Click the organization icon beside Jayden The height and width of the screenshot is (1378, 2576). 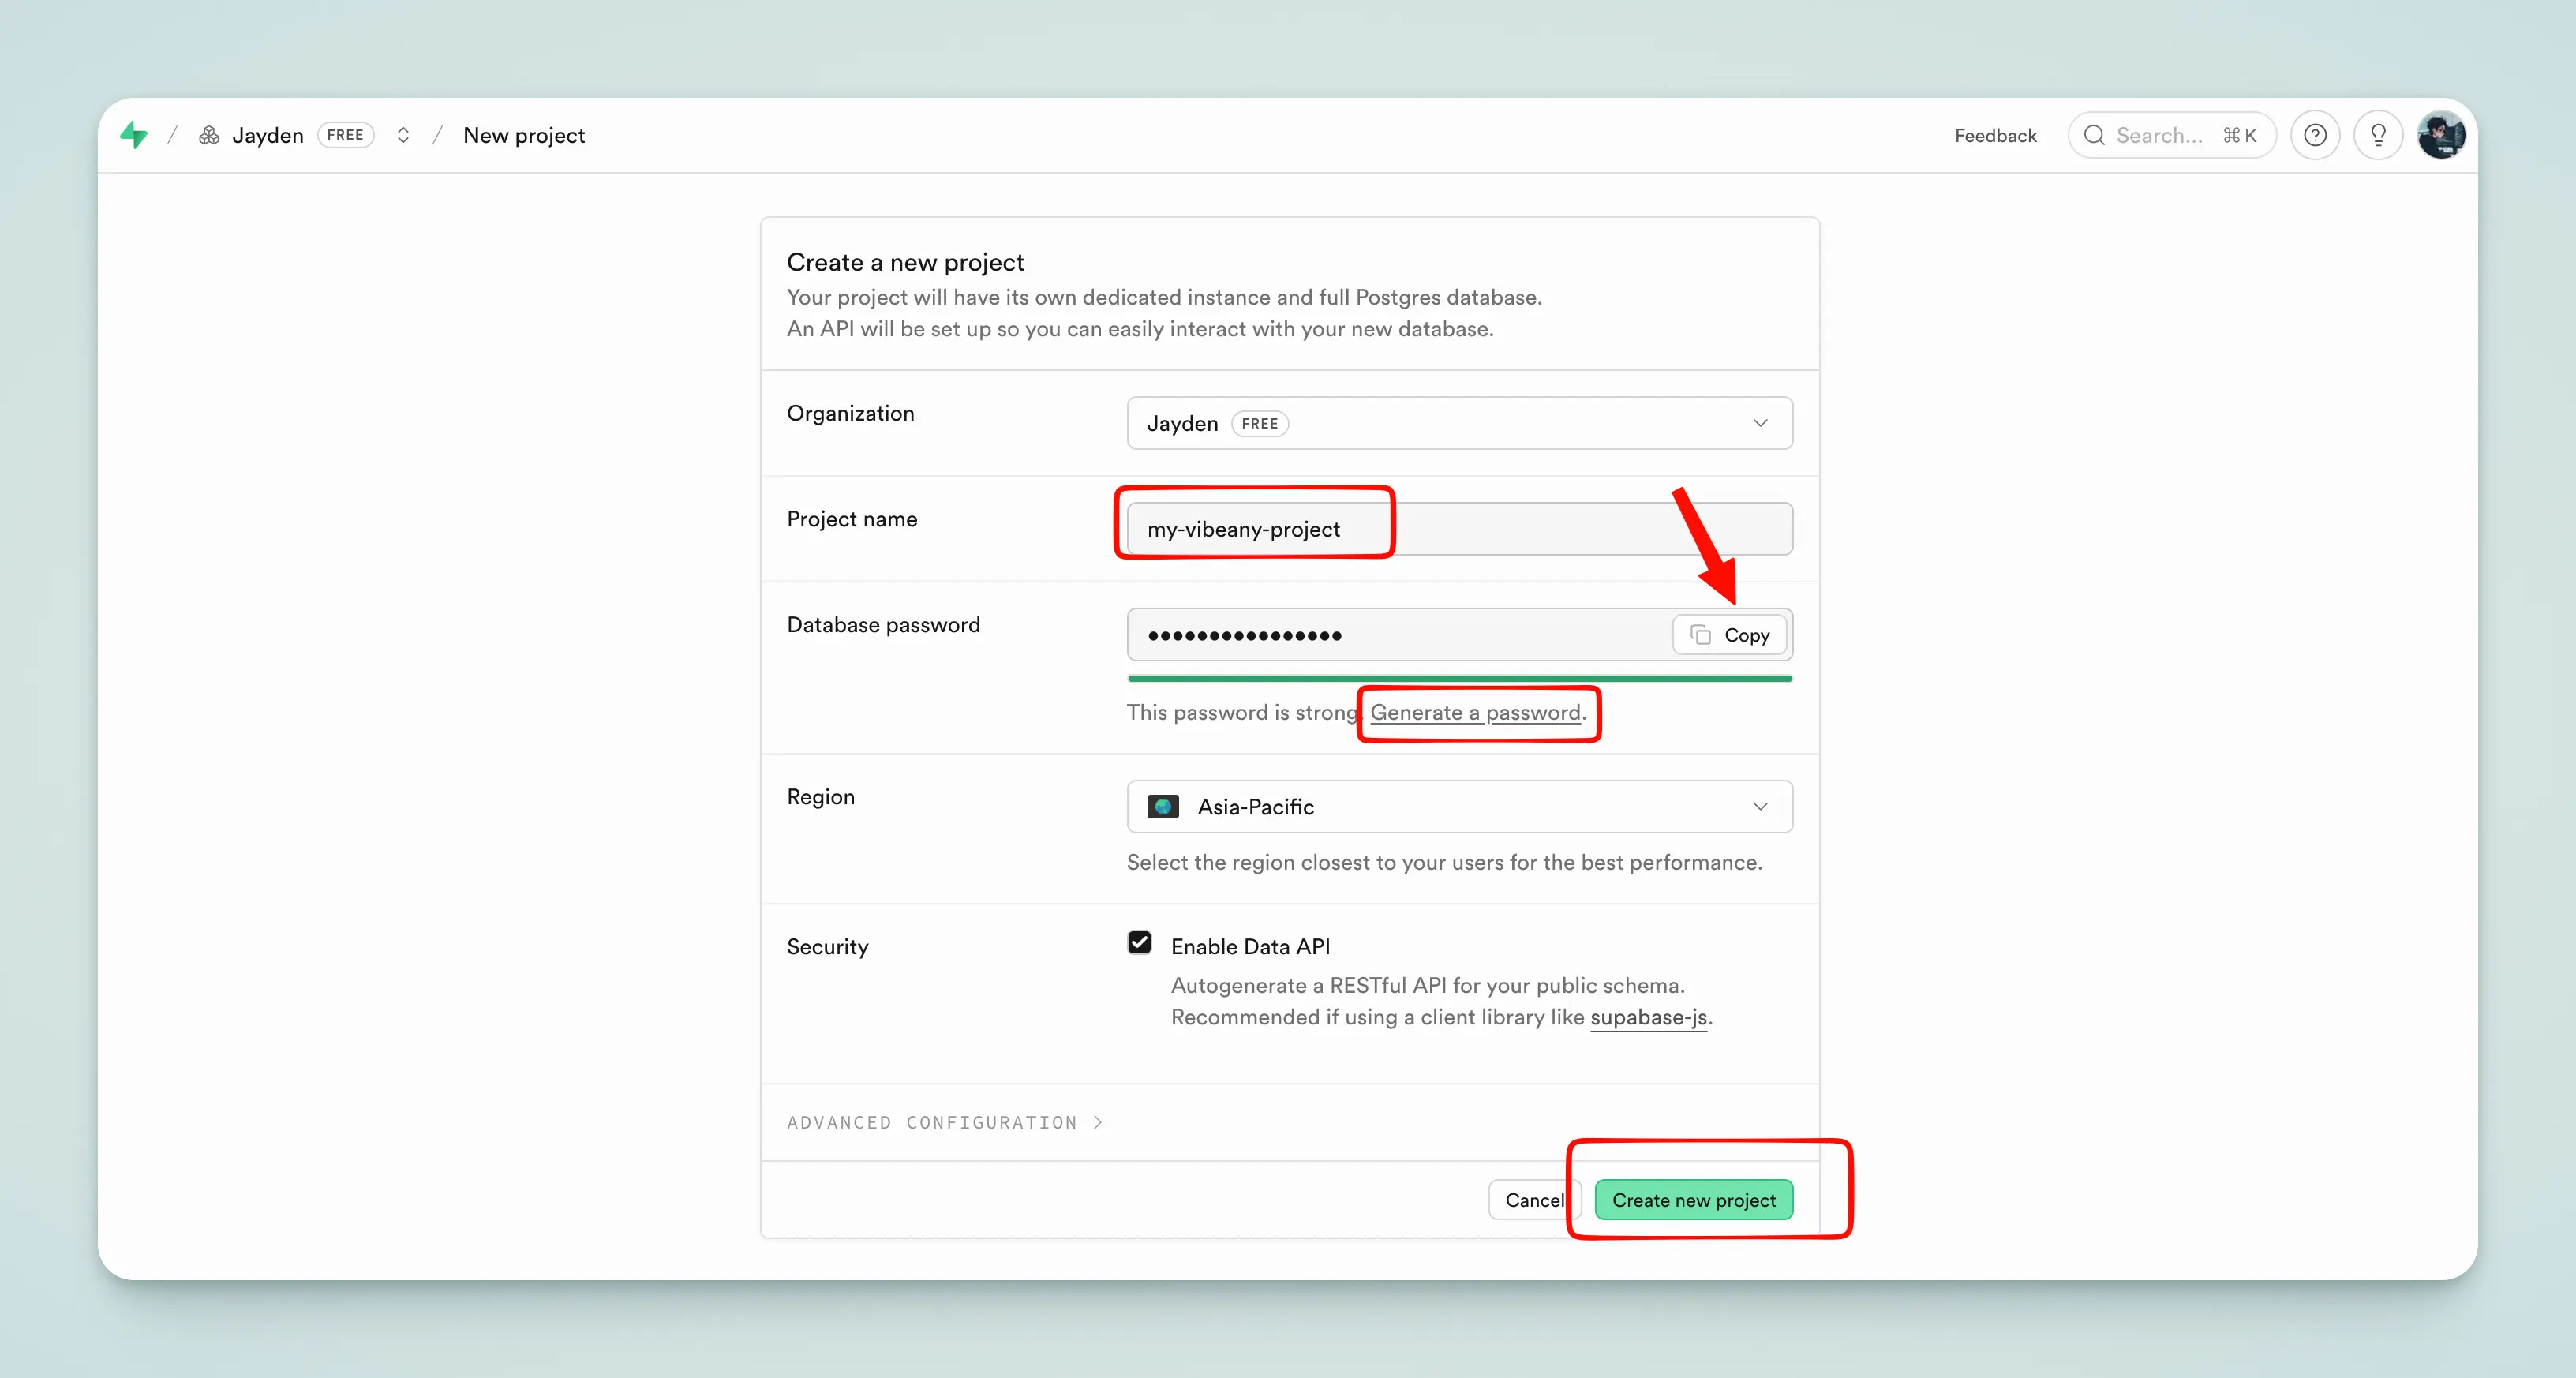(209, 135)
